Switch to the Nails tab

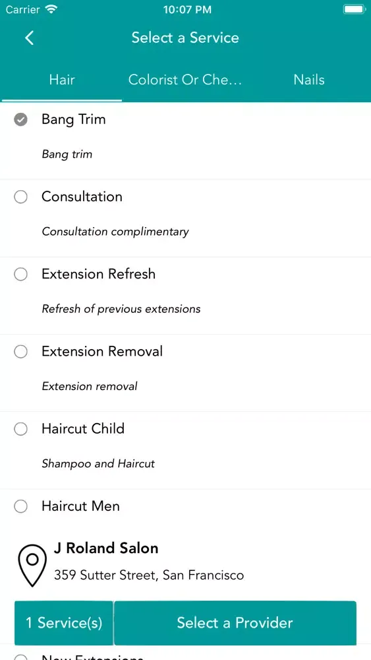pos(309,80)
